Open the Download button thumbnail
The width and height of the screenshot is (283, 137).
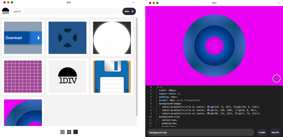pos(23,38)
